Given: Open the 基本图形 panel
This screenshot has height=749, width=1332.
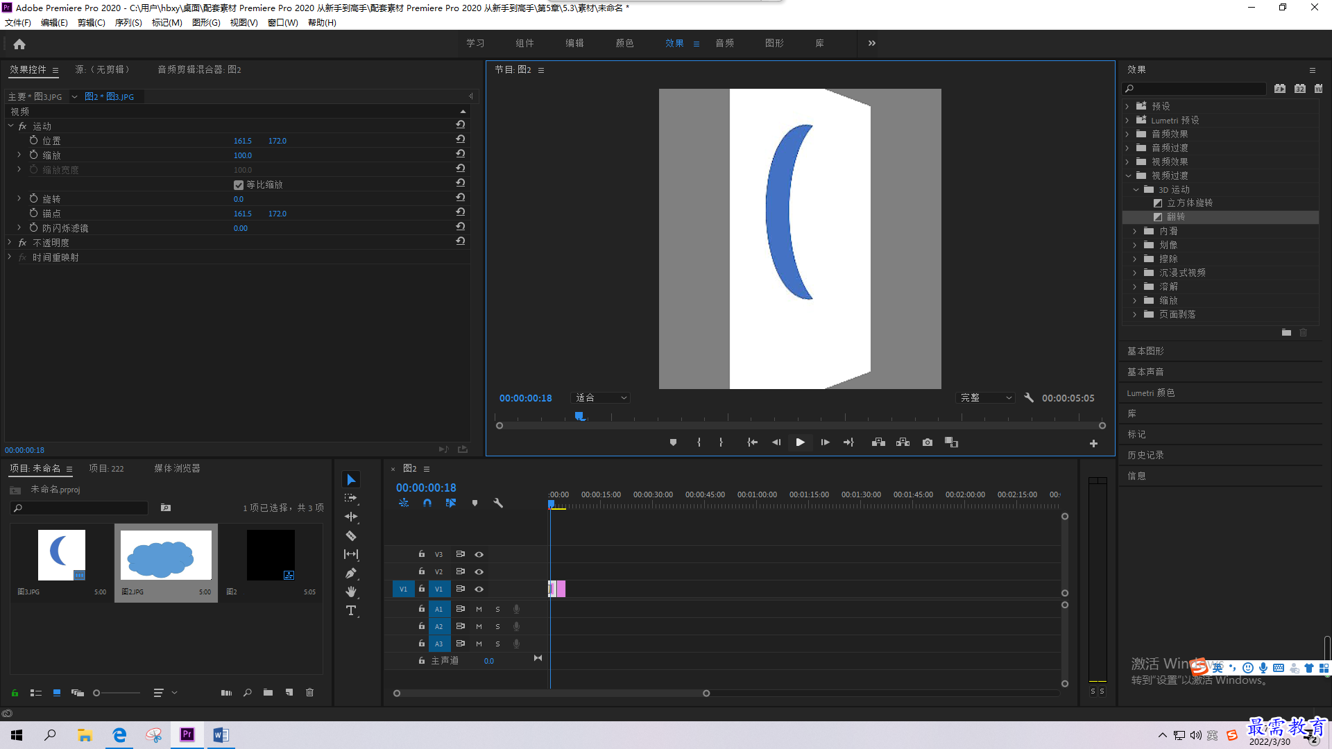Looking at the screenshot, I should click(x=1145, y=352).
